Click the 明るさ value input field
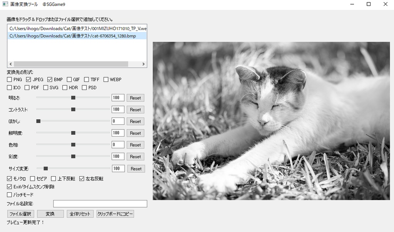 [x=118, y=98]
